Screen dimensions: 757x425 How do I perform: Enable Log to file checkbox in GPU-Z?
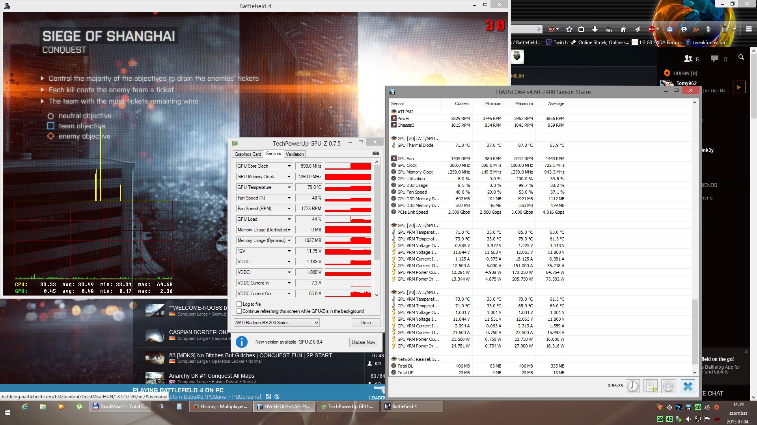[x=239, y=304]
